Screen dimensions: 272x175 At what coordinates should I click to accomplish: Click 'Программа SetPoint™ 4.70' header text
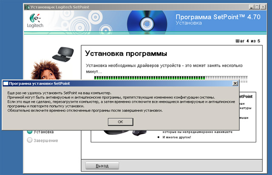click(x=218, y=17)
